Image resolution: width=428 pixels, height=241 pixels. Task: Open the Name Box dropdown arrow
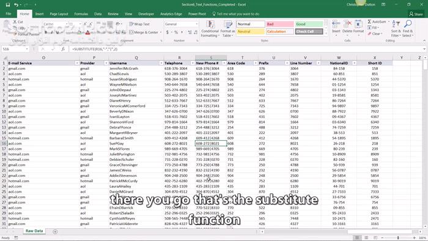coord(27,49)
